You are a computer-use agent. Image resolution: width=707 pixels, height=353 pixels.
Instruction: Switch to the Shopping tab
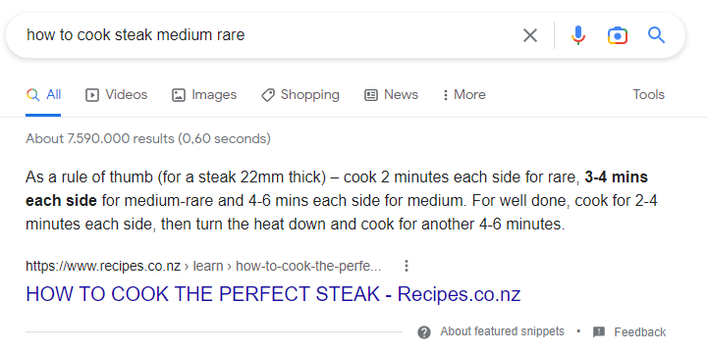[300, 95]
